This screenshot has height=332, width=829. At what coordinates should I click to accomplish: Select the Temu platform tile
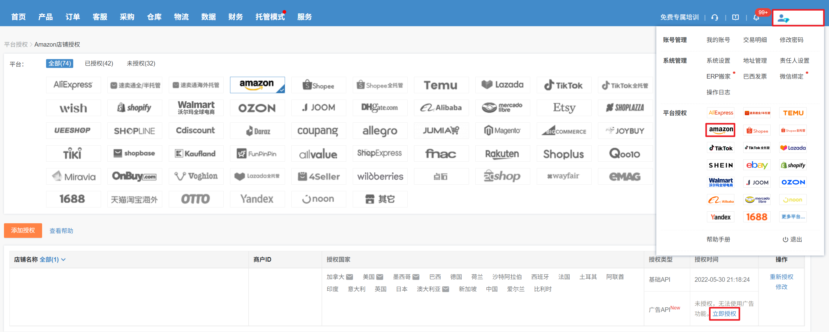pos(441,85)
